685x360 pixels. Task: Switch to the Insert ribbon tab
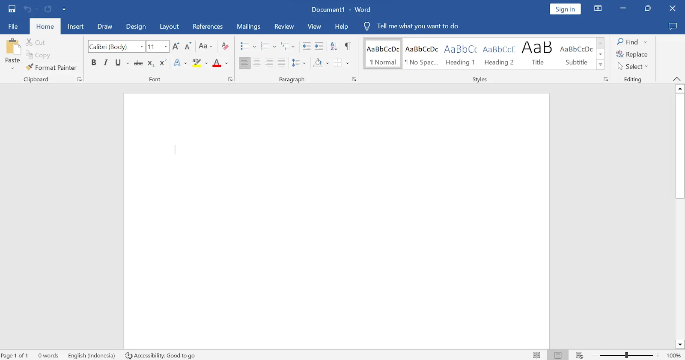[x=75, y=27]
